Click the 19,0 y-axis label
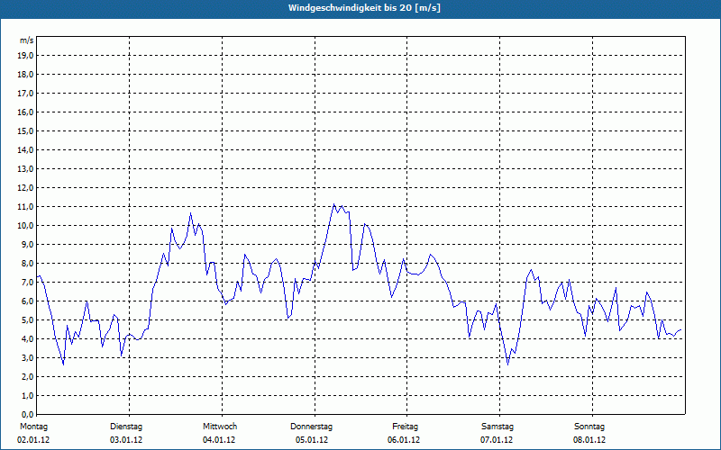Viewport: 721px width, 450px height. (25, 56)
